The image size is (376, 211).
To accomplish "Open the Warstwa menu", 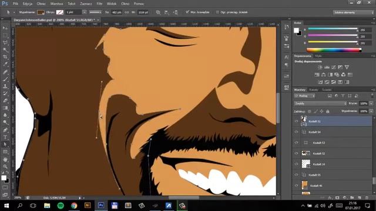I will [x=56, y=4].
